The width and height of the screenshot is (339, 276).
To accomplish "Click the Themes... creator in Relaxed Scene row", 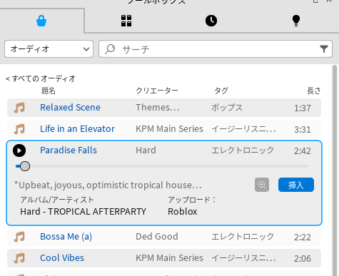I will coord(158,108).
